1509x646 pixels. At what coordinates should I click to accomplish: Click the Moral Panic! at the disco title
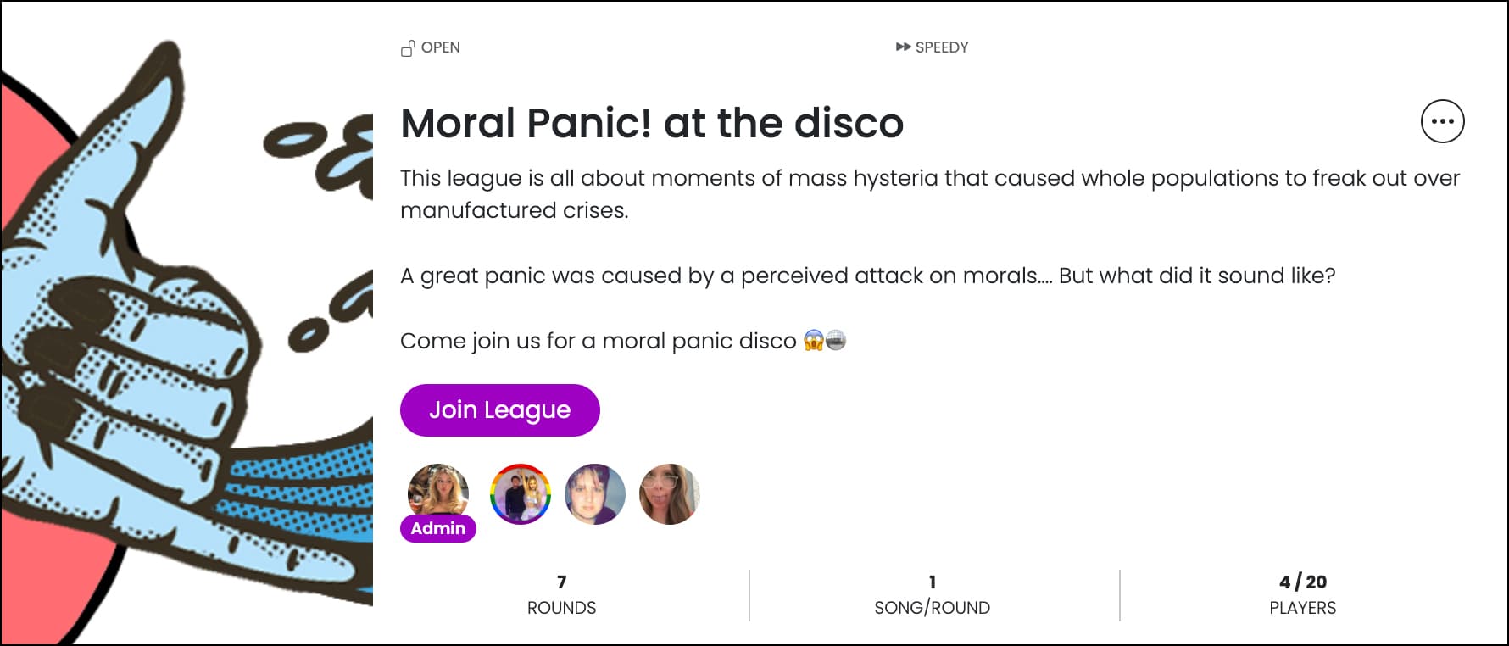click(x=652, y=123)
